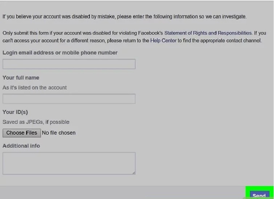Click the Your full name text field

tap(69, 99)
